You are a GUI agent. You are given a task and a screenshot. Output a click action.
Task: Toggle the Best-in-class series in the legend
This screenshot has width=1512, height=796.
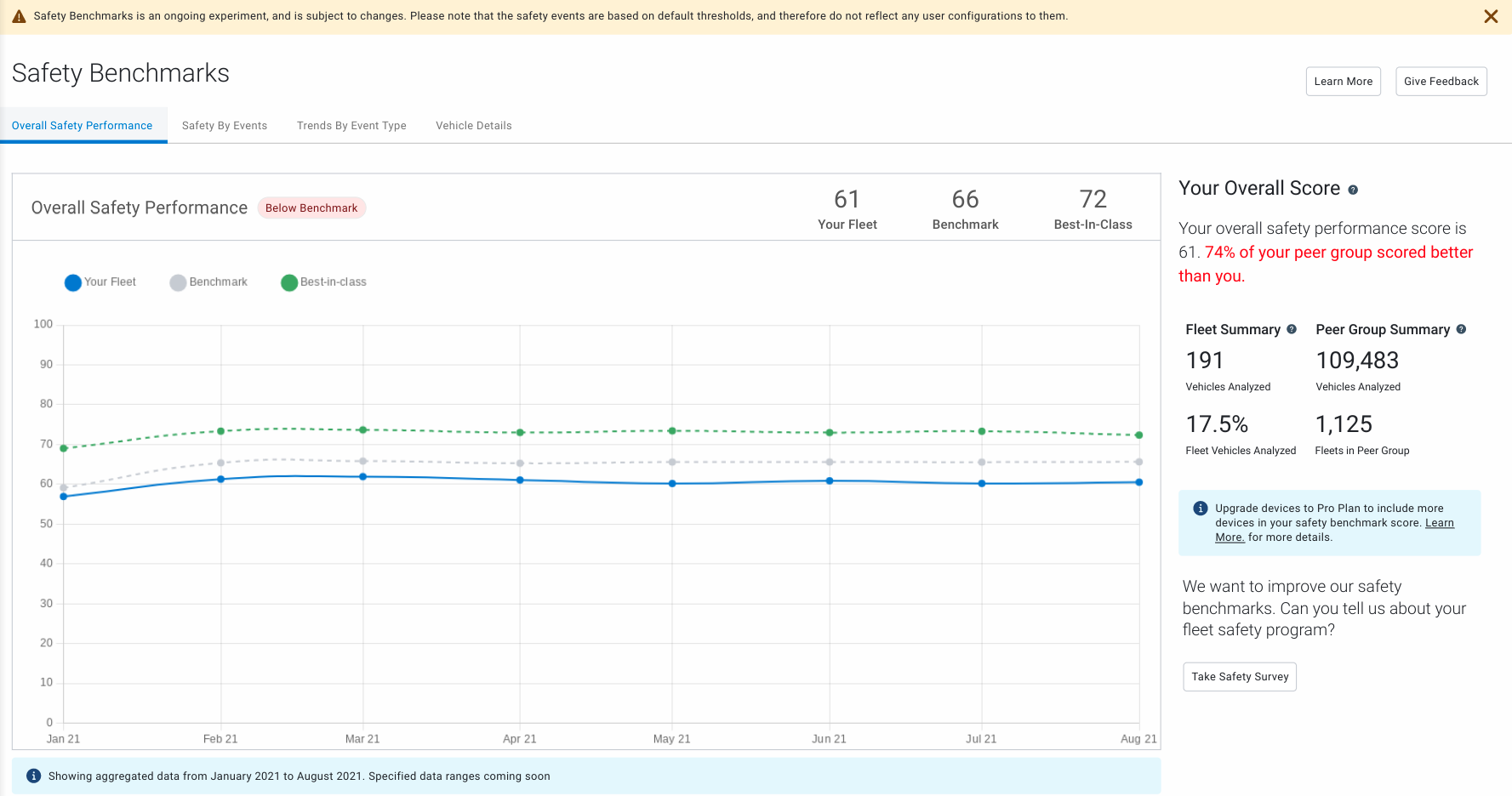pos(324,281)
